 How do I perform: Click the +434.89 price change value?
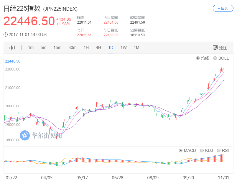pyautogui.click(x=64, y=19)
